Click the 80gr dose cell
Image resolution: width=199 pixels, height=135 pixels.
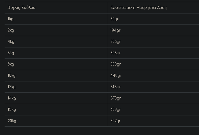114,19
